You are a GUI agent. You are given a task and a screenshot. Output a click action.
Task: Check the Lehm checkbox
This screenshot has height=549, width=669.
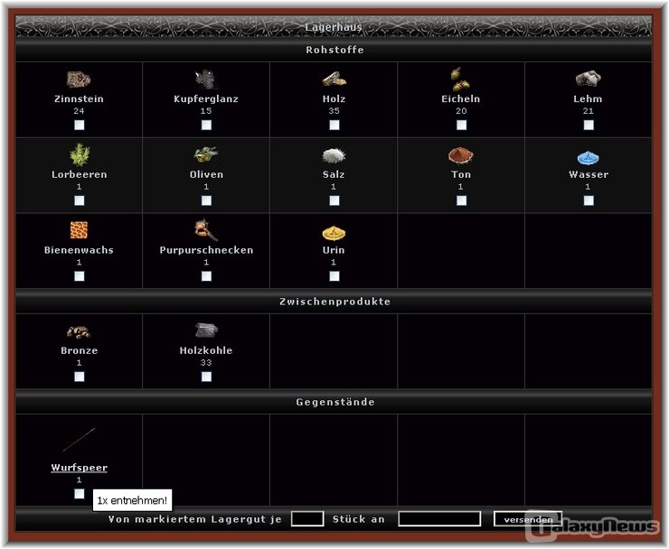coord(589,125)
